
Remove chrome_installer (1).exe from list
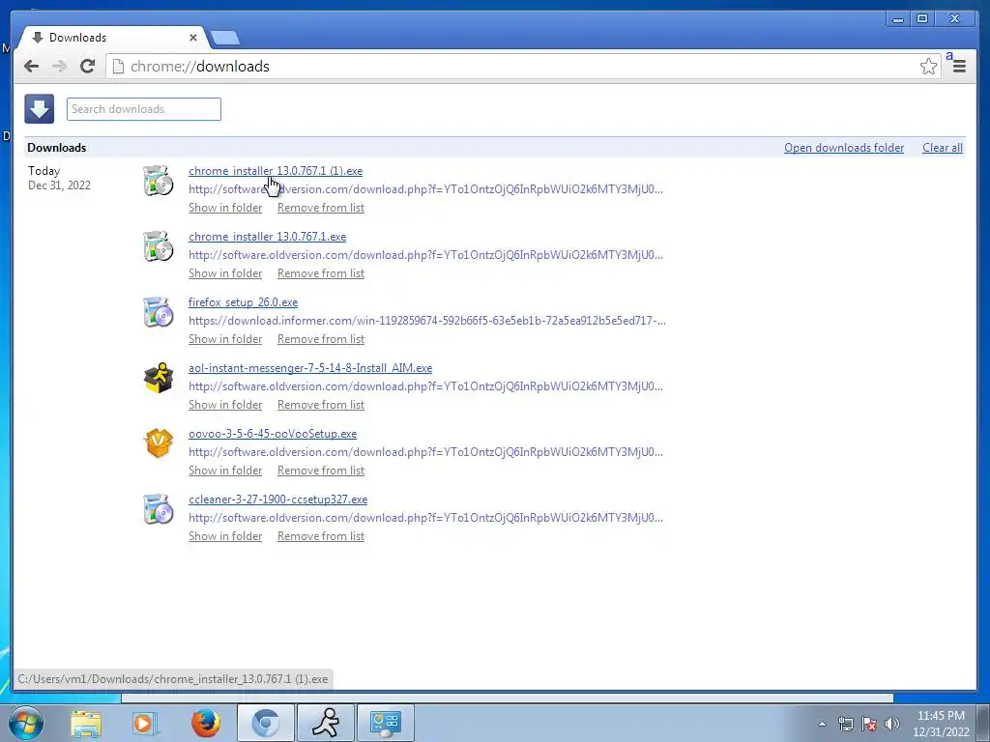321,208
